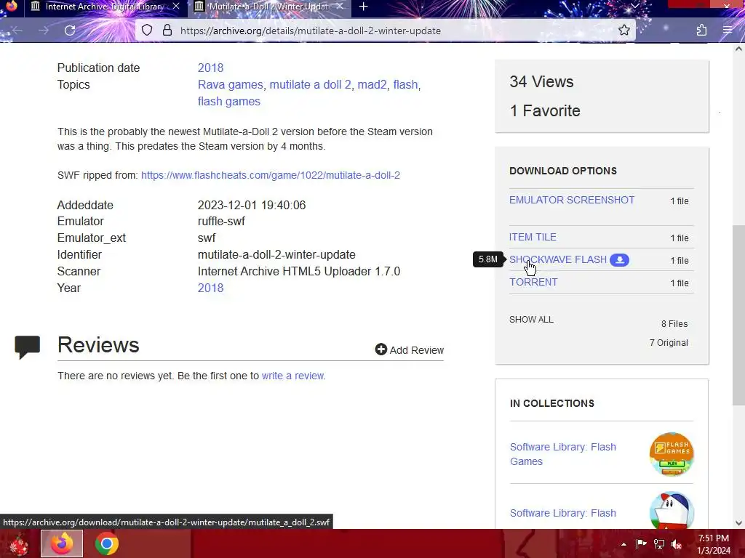This screenshot has width=745, height=558.
Task: Click the Flash Games collection thumbnail
Action: coord(672,454)
